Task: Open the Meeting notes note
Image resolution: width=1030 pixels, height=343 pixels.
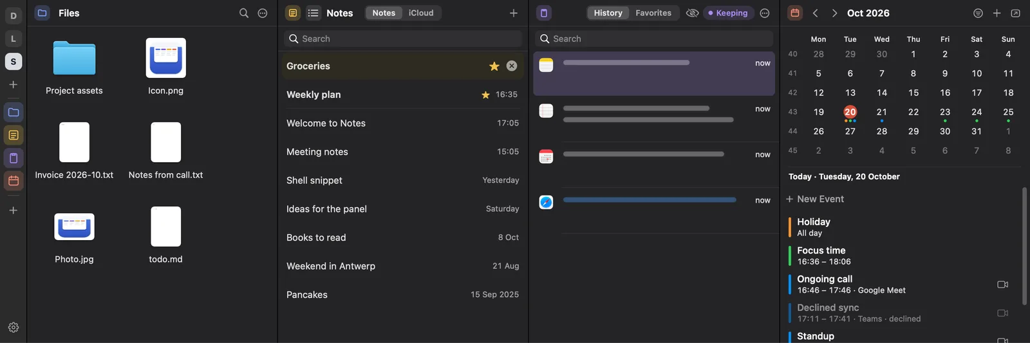Action: (x=403, y=152)
